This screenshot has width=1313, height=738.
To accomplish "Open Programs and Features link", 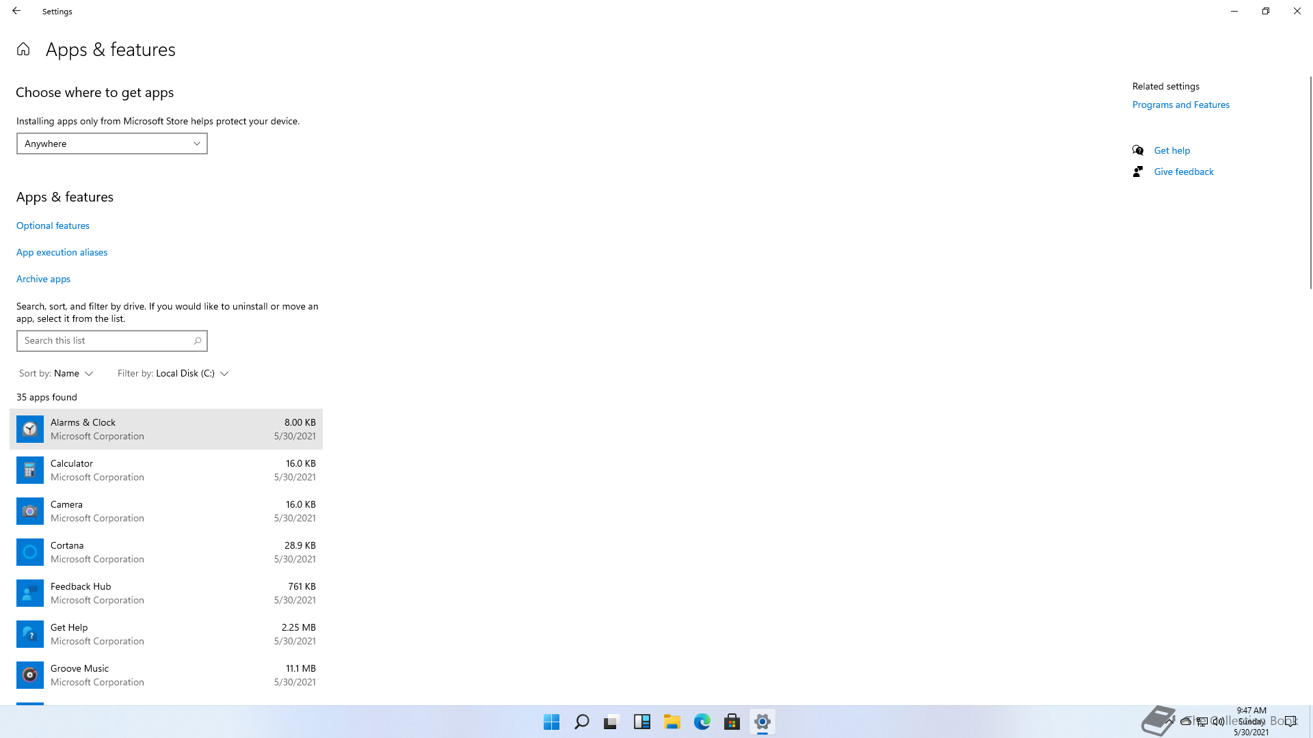I will (1181, 105).
